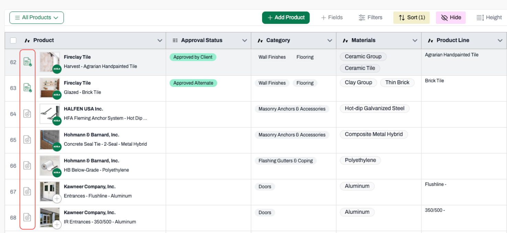Open the Filters menu
Viewport: 507px width, 233px height.
[x=370, y=18]
